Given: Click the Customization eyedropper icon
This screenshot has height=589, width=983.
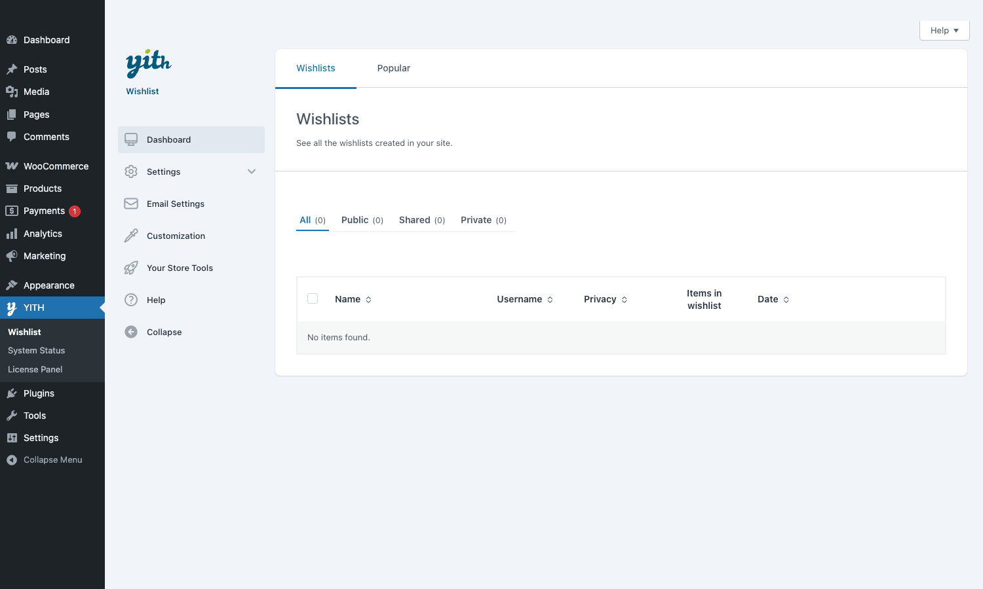Looking at the screenshot, I should click(131, 236).
